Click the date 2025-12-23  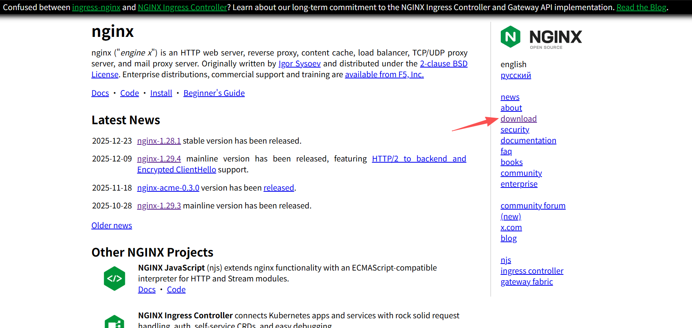(112, 141)
